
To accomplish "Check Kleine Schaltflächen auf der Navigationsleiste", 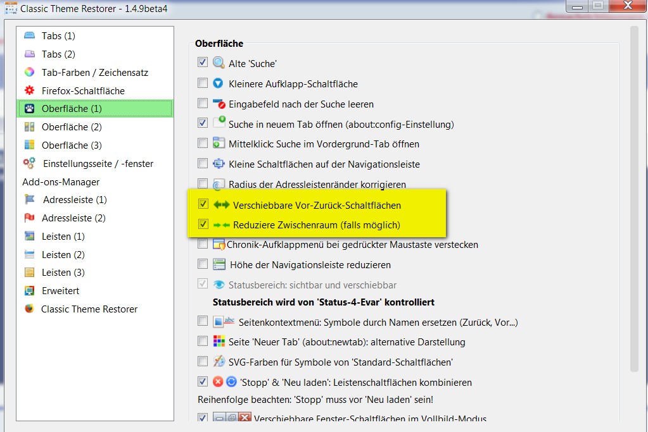I will [203, 163].
